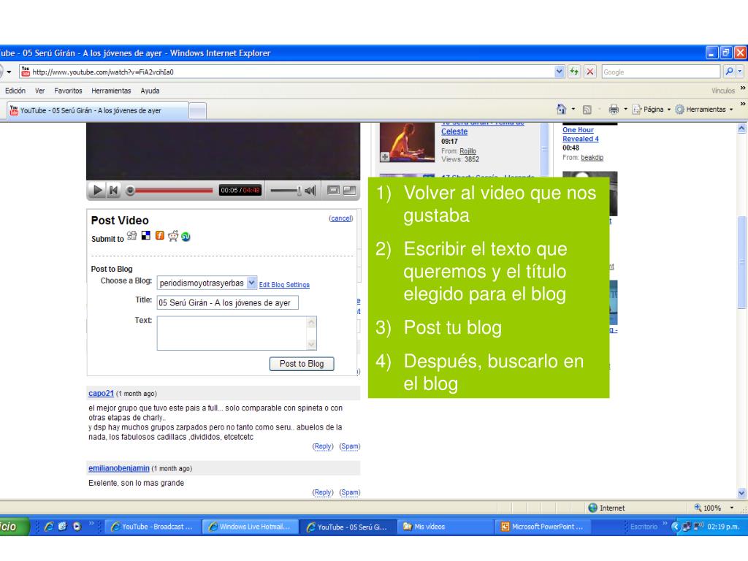Viewport: 748px width, 561px height.
Task: Switch player to normal size view
Action: [x=333, y=191]
